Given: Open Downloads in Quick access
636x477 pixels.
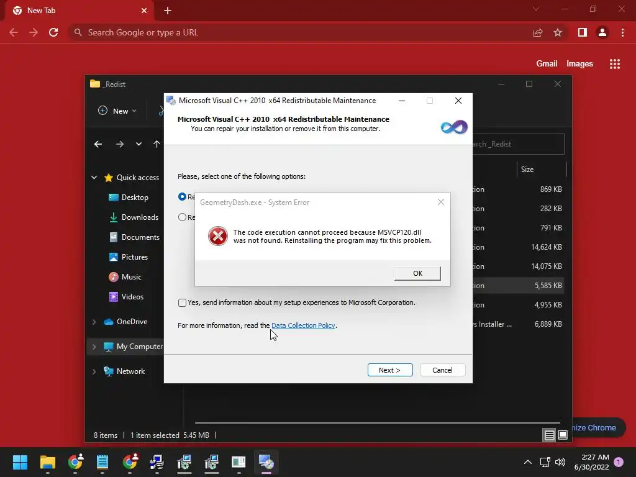Looking at the screenshot, I should point(134,217).
